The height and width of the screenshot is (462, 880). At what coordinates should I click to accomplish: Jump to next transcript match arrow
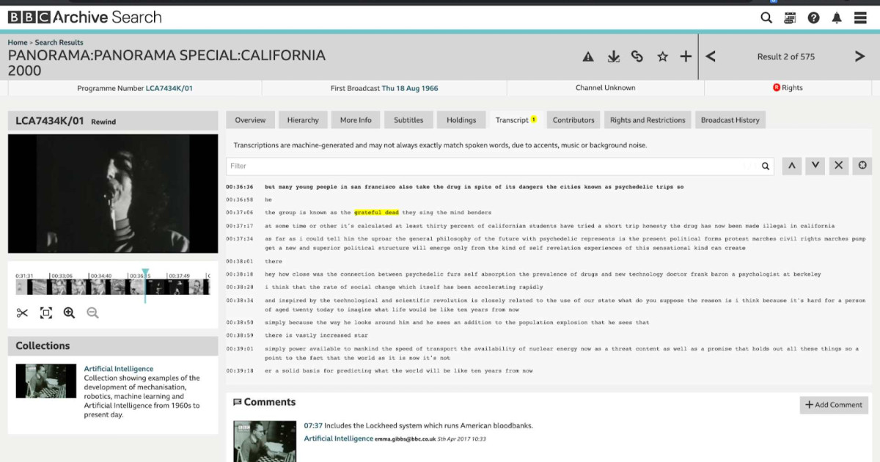[x=815, y=166]
